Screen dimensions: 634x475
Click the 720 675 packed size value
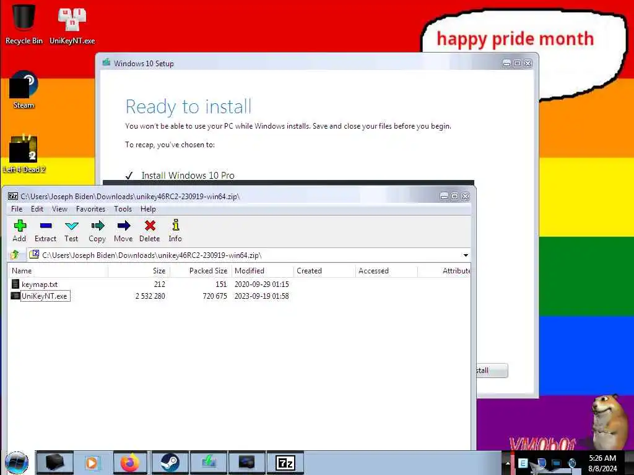pos(215,296)
